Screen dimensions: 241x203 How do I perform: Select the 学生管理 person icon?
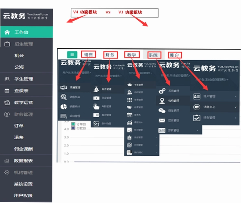click(7, 79)
